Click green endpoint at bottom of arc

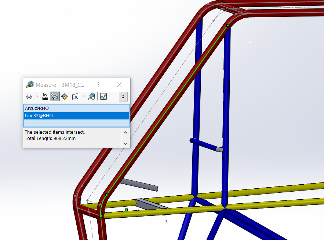[101, 216]
